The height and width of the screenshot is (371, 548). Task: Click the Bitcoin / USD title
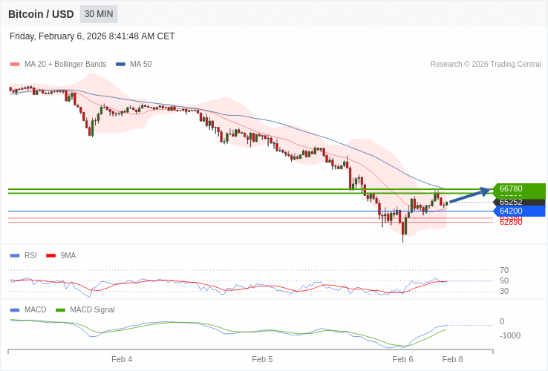(41, 14)
